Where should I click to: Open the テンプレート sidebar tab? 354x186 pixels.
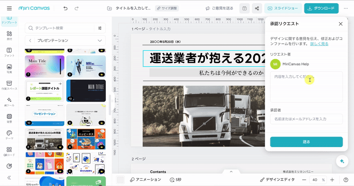tap(9, 20)
